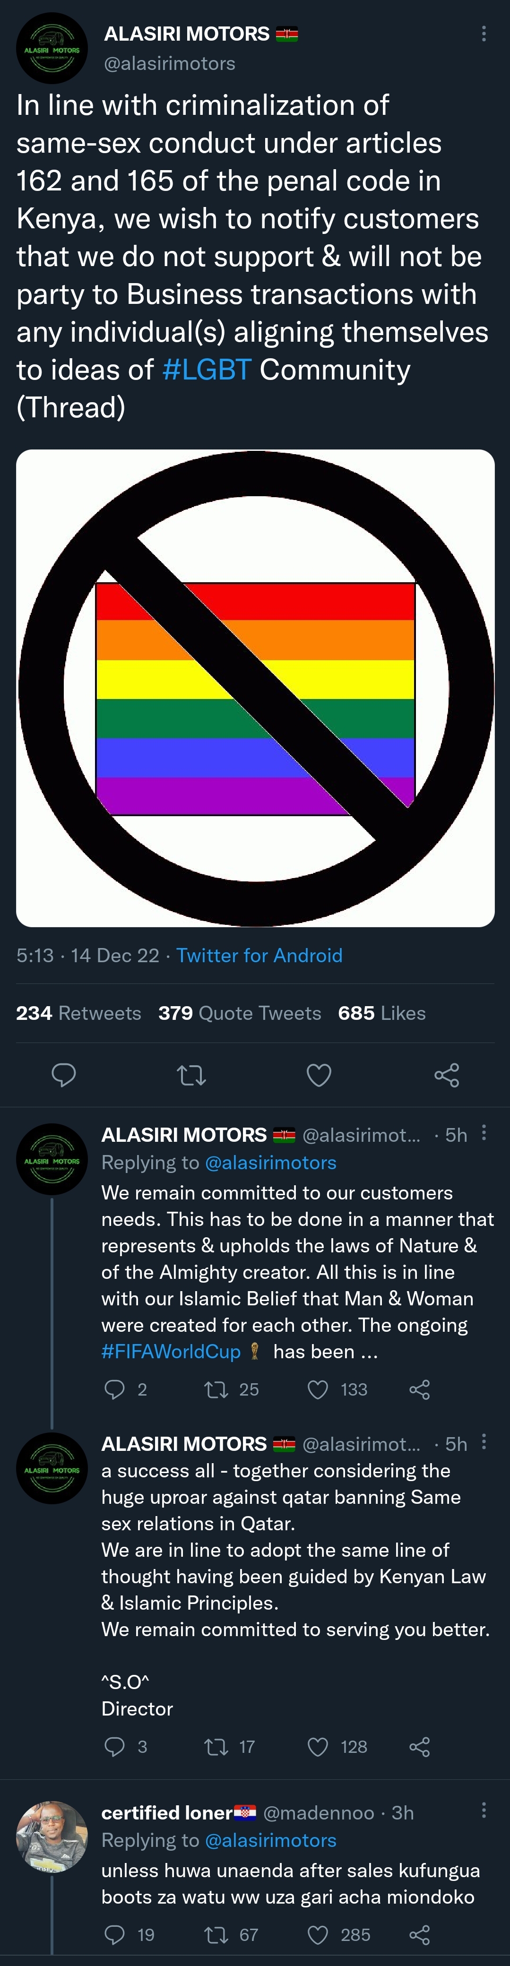View the 234 Retweets list
The image size is (510, 1966).
click(x=78, y=1014)
